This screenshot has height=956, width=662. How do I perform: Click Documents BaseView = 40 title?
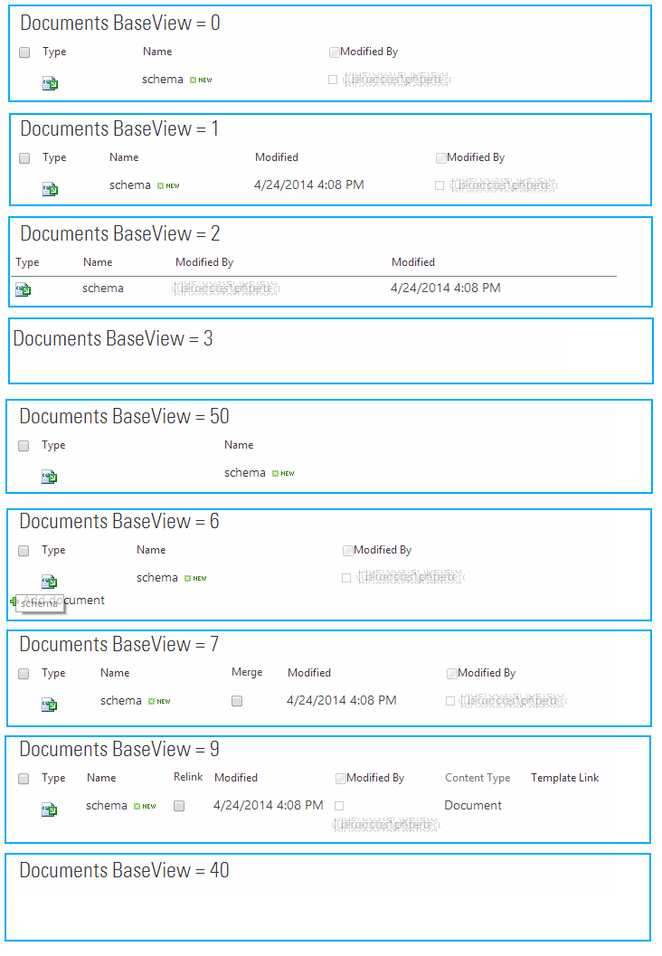click(x=125, y=871)
